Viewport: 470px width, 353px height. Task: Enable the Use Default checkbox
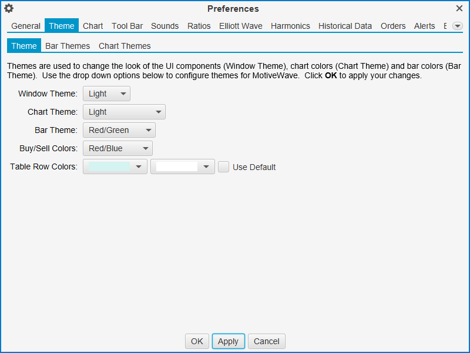224,167
